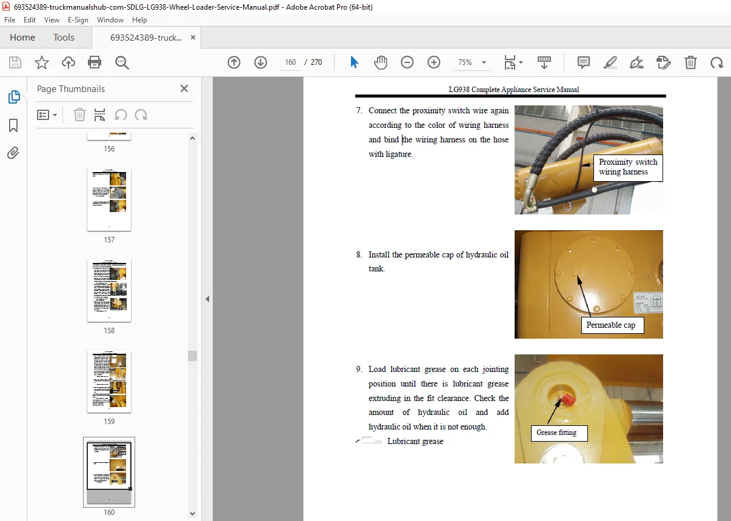Switch to the Home tab

(x=22, y=38)
